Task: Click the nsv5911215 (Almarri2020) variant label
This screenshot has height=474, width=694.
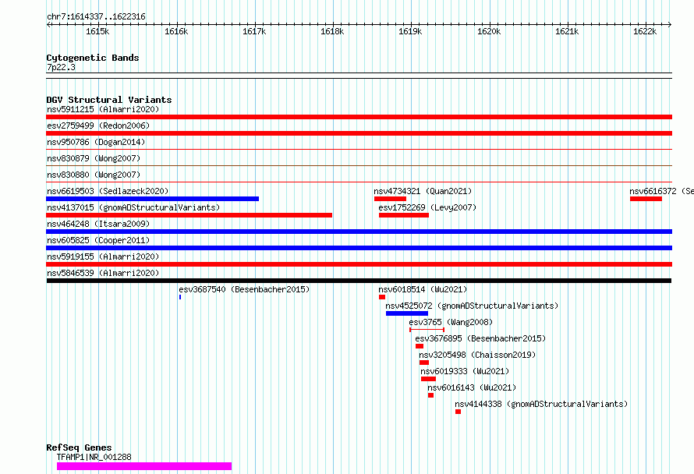Action: 103,109
